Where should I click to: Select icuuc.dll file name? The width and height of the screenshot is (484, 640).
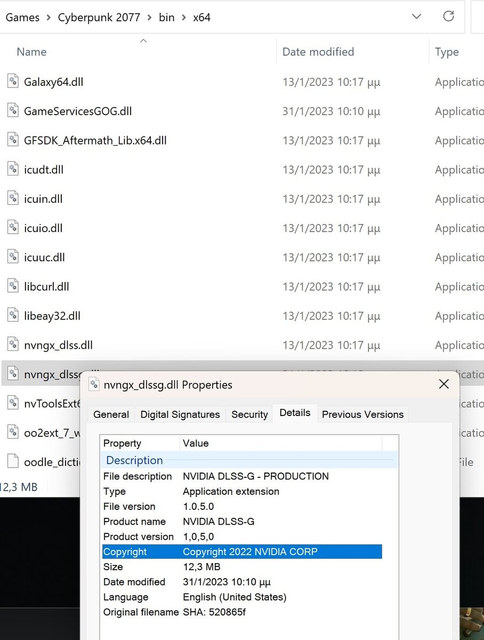44,258
